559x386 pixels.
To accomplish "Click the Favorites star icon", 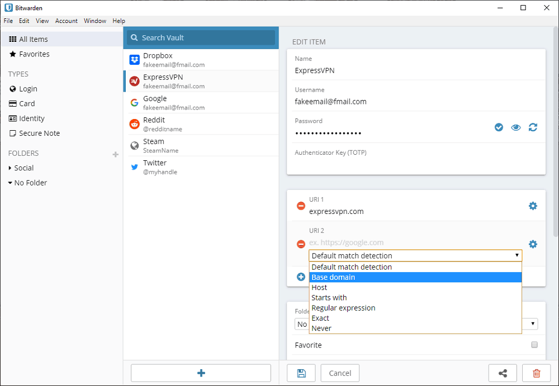I will [13, 54].
